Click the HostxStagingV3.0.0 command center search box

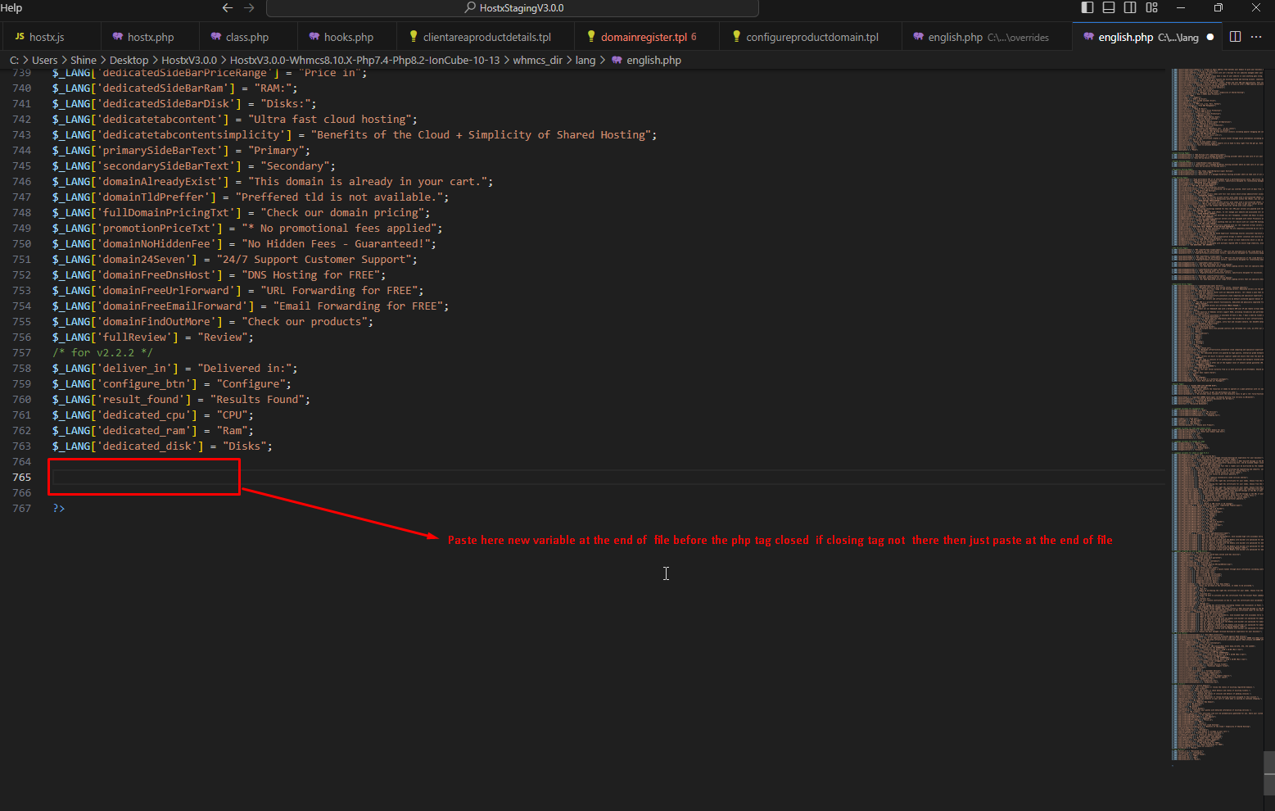(x=513, y=8)
